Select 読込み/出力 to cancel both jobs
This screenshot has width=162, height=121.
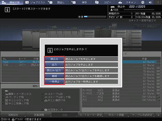tap(54, 70)
